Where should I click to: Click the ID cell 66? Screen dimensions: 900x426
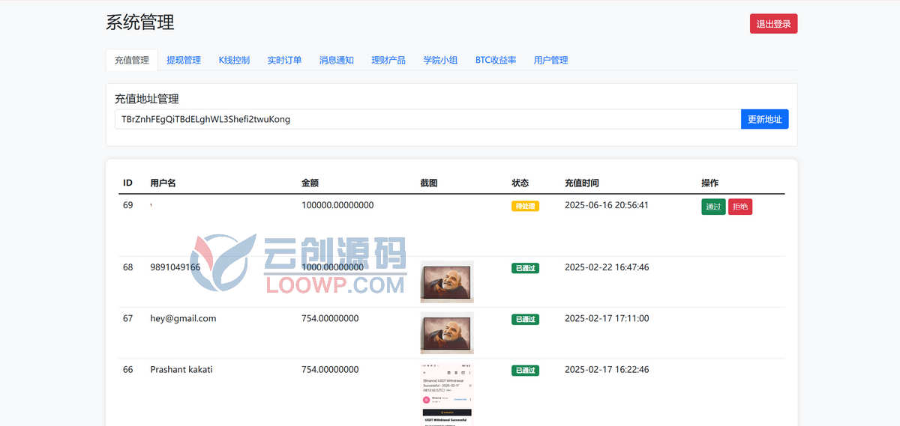point(128,369)
